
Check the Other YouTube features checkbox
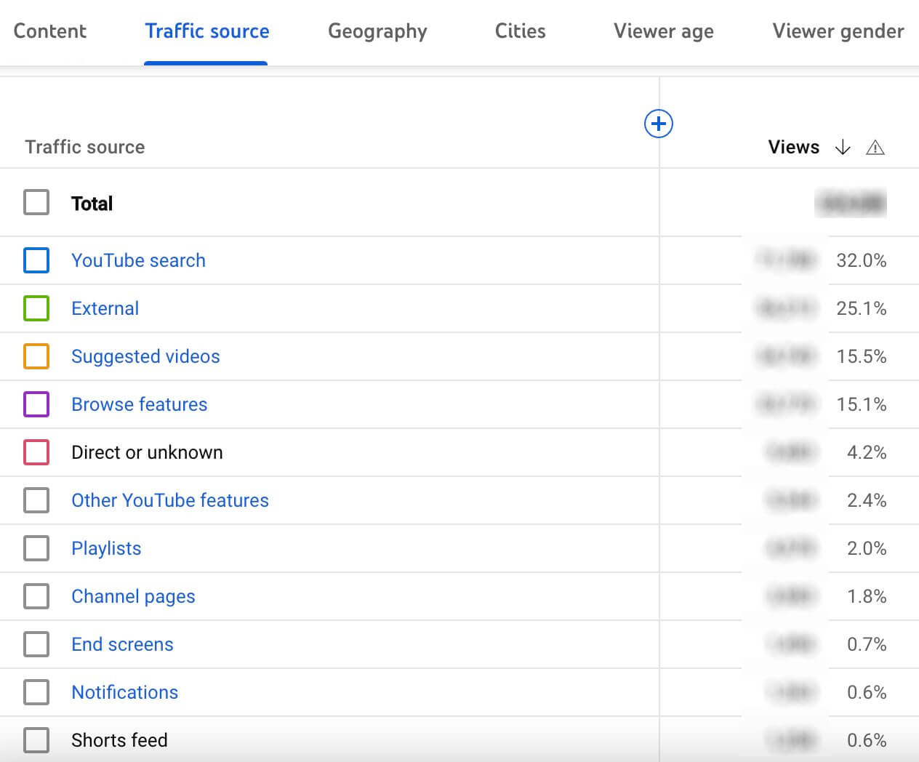[x=36, y=500]
